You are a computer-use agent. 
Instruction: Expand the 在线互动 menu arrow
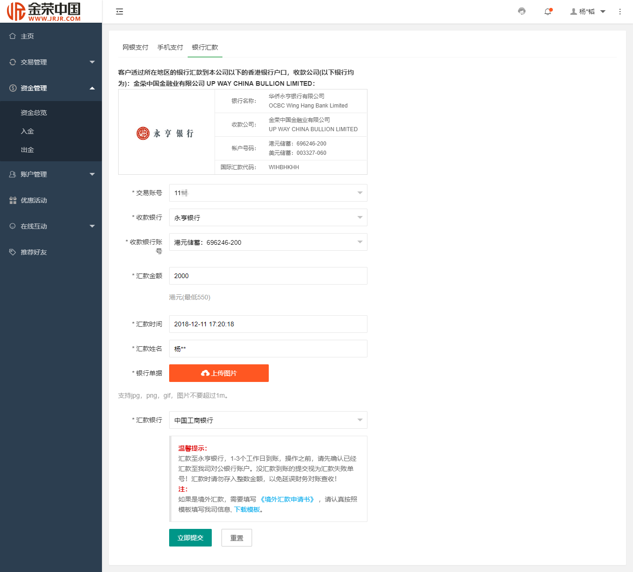click(x=92, y=226)
